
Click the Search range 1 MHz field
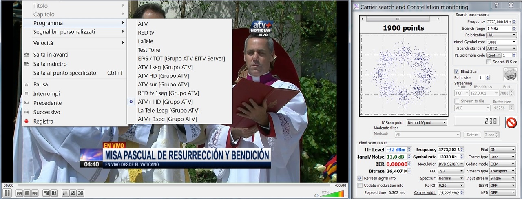tap(502, 29)
